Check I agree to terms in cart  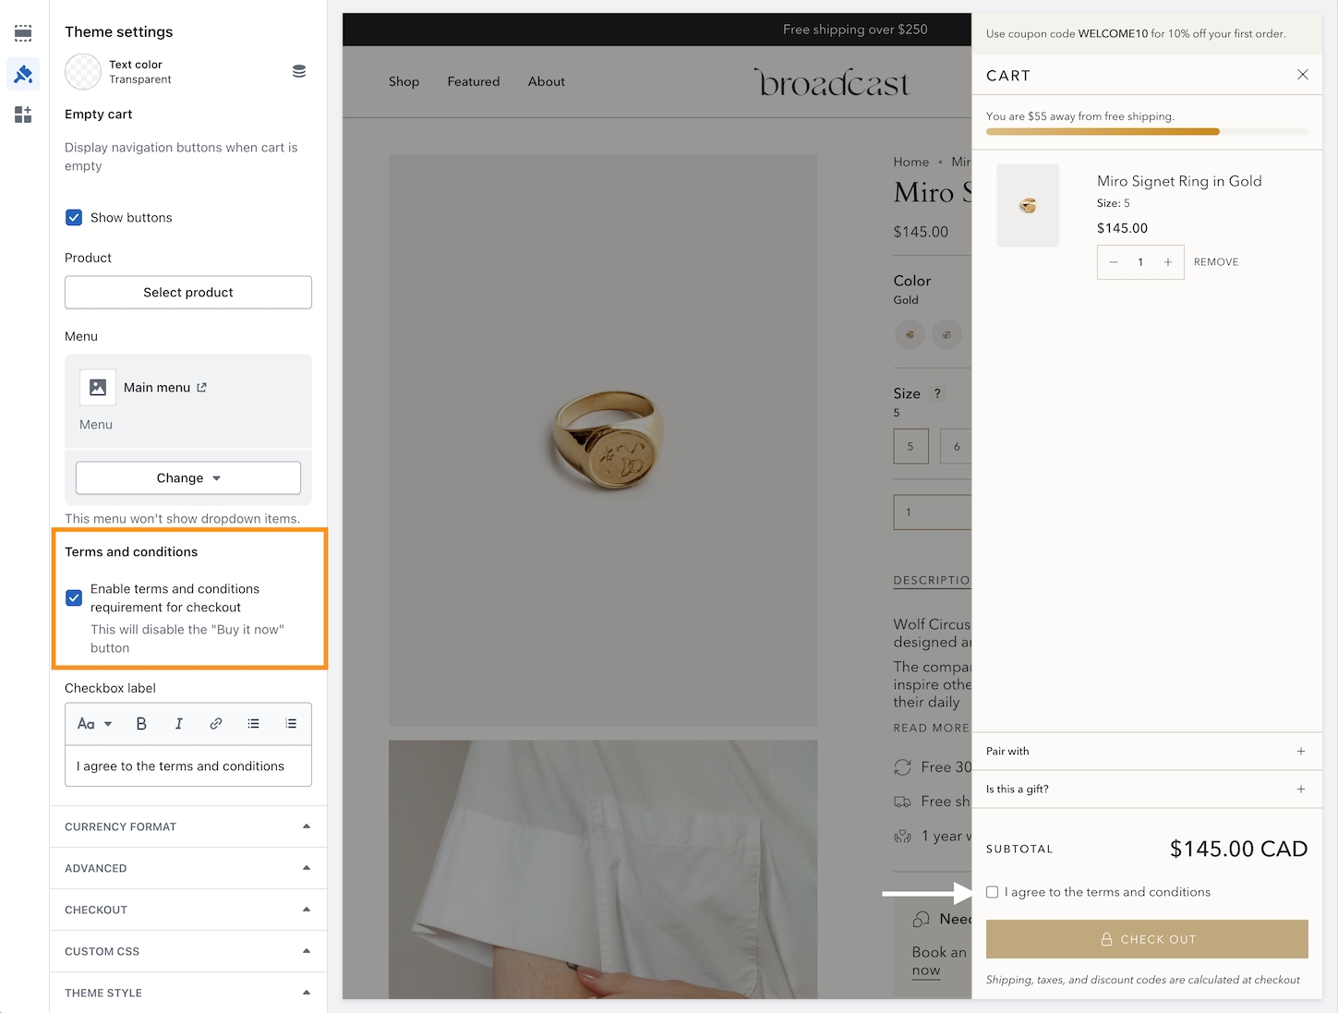993,892
